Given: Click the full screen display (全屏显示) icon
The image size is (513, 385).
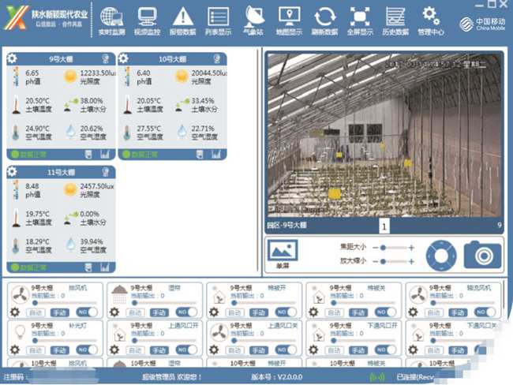Looking at the screenshot, I should (x=360, y=17).
